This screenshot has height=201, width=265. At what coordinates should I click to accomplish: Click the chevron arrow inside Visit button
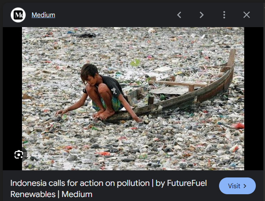tap(245, 186)
